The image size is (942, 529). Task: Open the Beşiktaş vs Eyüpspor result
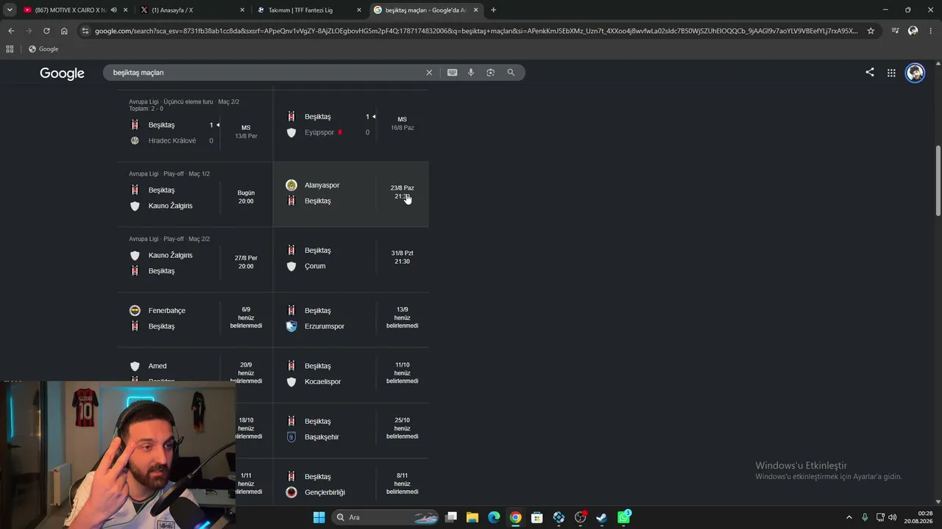(x=351, y=125)
